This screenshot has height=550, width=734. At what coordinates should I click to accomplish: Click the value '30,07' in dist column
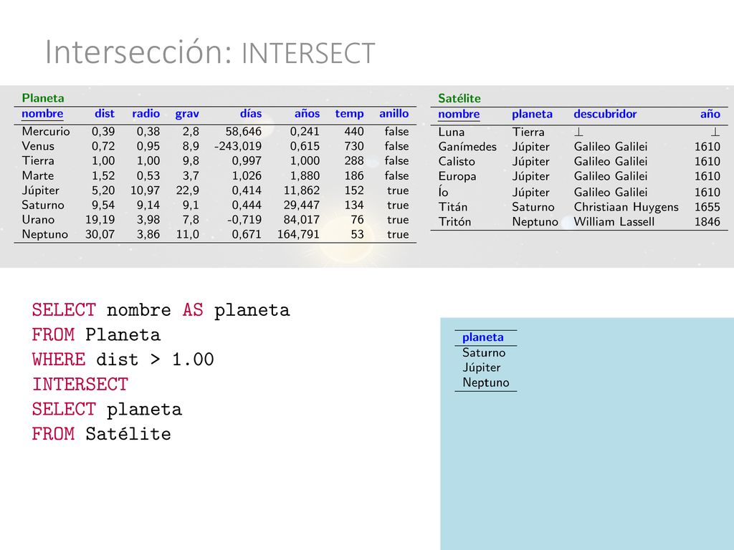[100, 234]
